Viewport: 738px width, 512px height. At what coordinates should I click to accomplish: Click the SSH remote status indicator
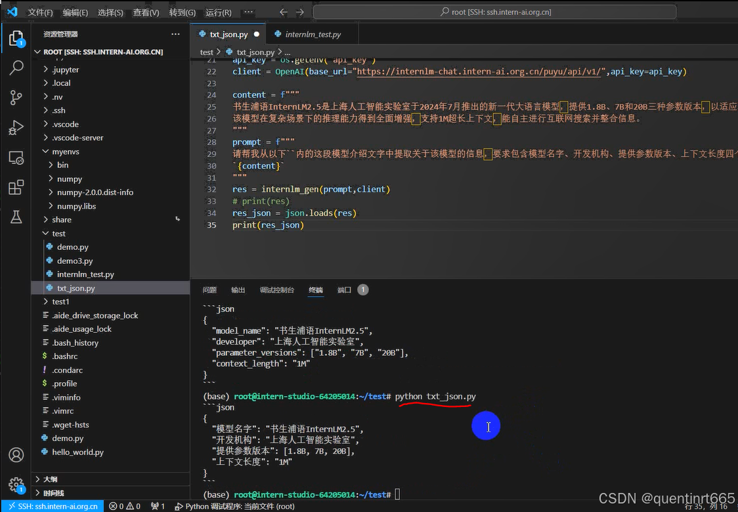click(53, 506)
